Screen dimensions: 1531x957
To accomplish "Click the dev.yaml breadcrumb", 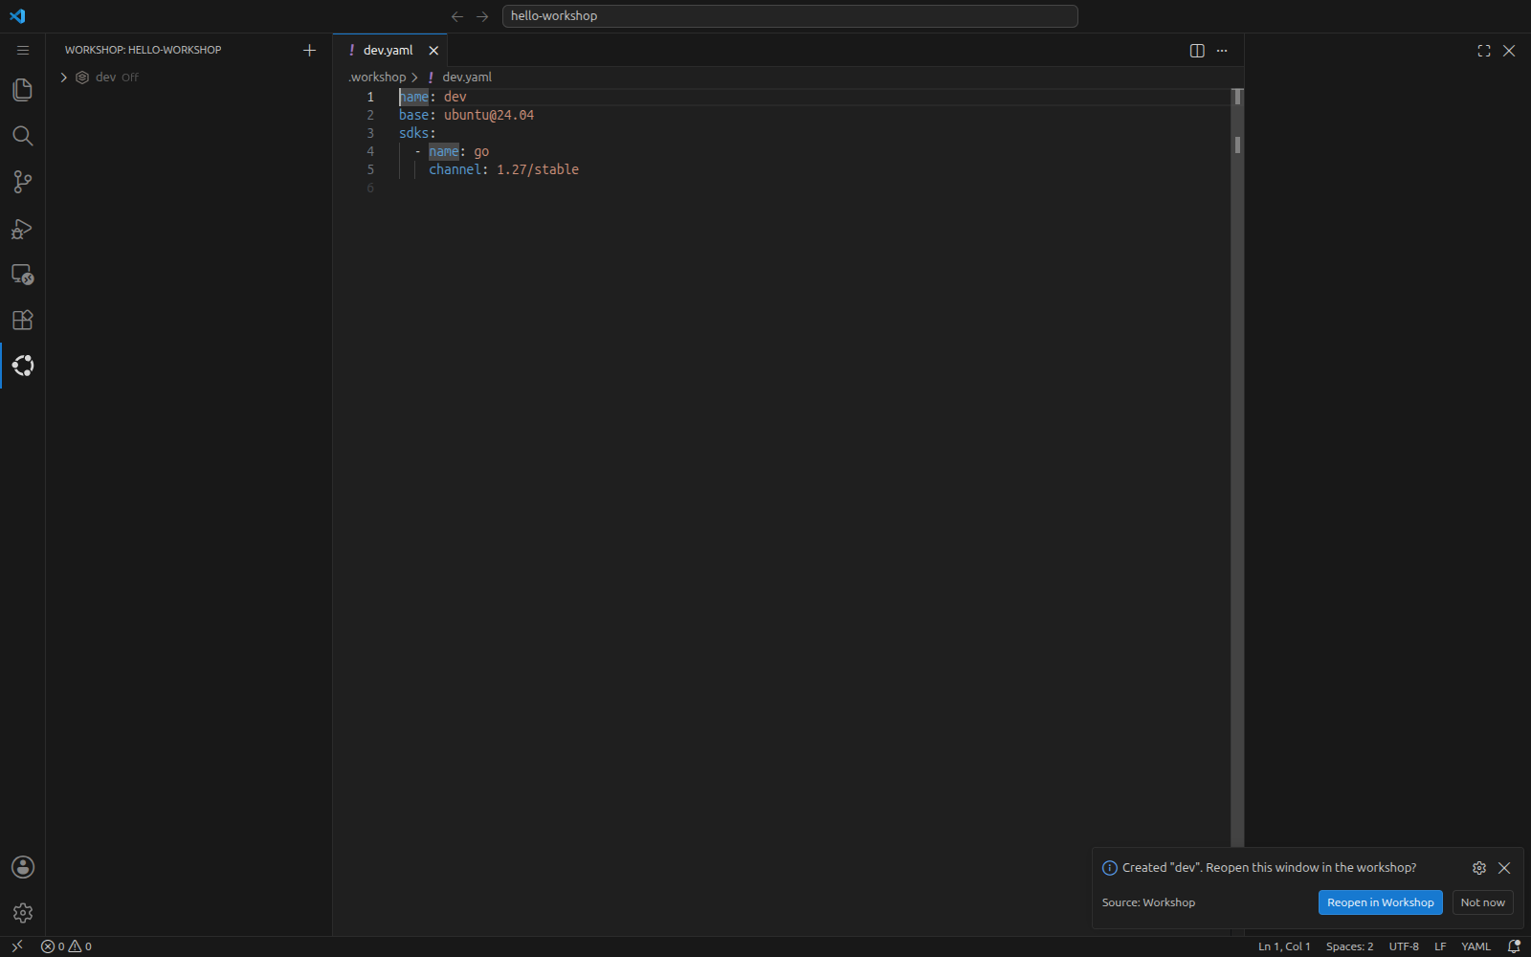I will point(467,78).
